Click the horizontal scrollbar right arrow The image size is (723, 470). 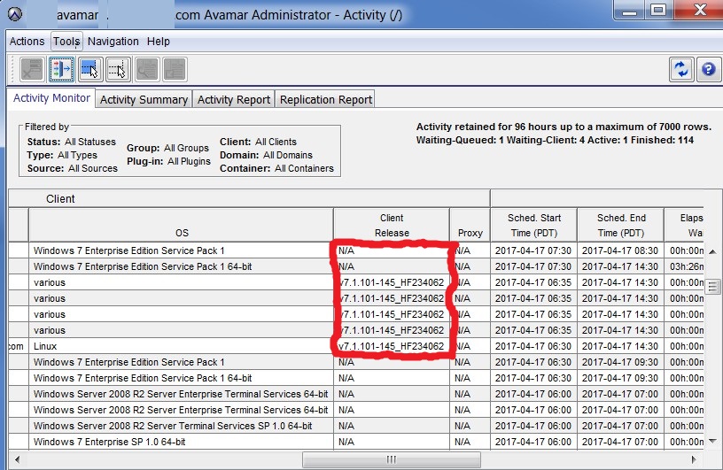(x=694, y=459)
